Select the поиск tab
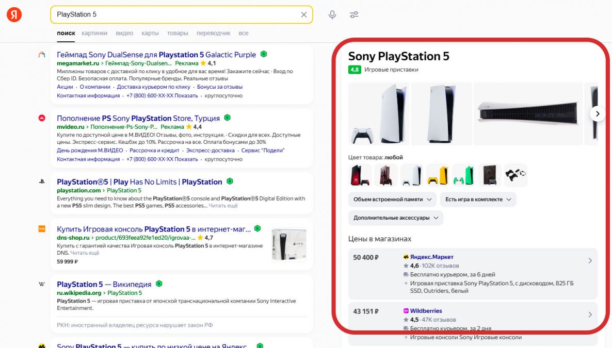612x348 pixels. (66, 33)
